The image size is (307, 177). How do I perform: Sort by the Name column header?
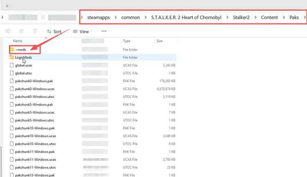click(x=18, y=41)
